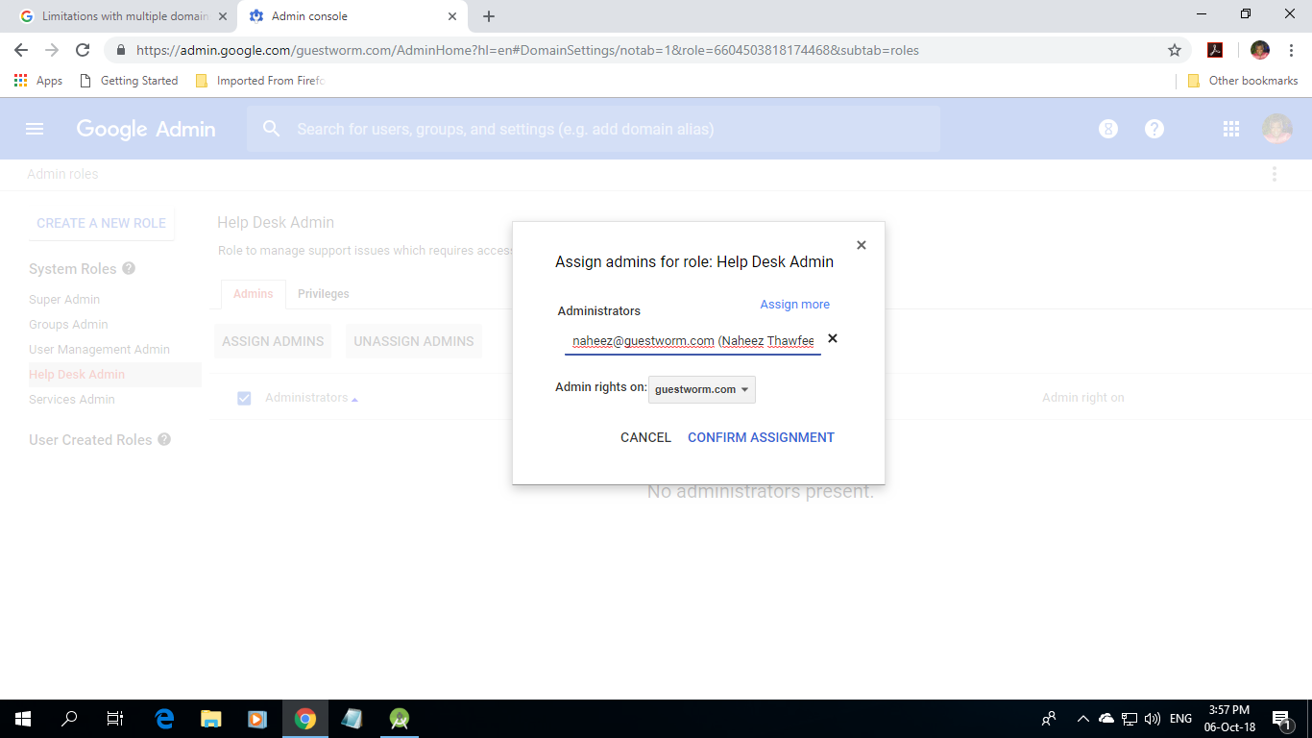Open Windows search from taskbar
Screen dimensions: 1312x738
(69, 719)
